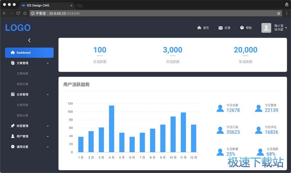Open 添加分类 in the sidebar
The width and height of the screenshot is (291, 173).
(22, 115)
